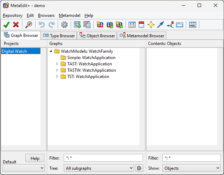Click the Contents: Objects column header

[185, 44]
